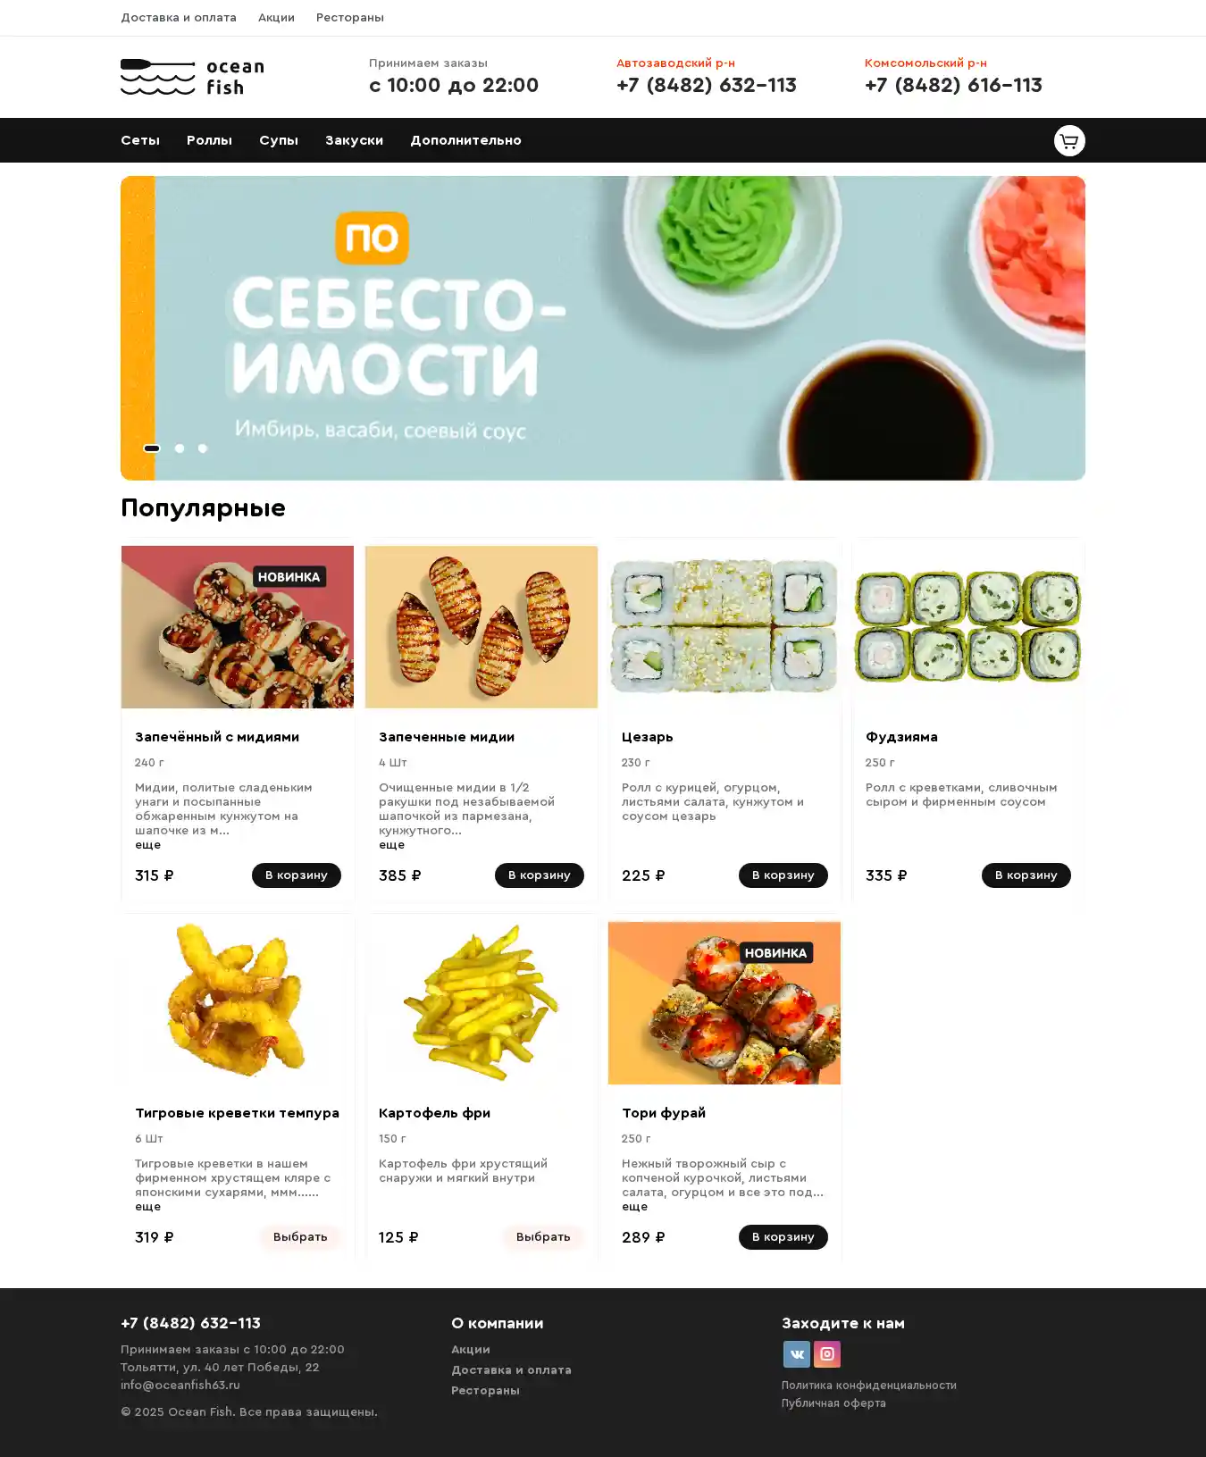The image size is (1206, 1457).
Task: Select the first active banner slide indicator
Action: (x=152, y=448)
